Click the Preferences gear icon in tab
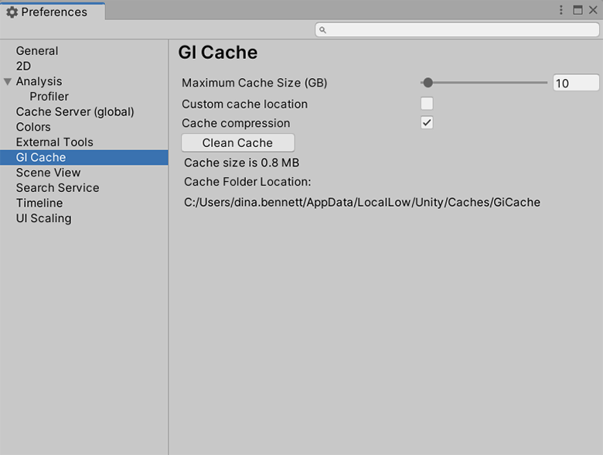Viewport: 603px width, 455px height. [12, 12]
